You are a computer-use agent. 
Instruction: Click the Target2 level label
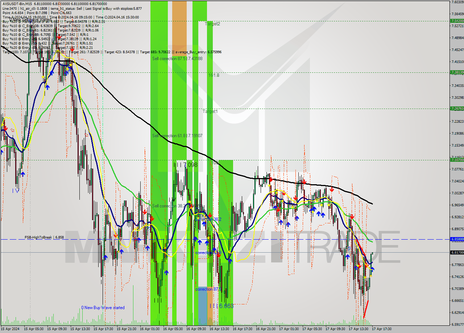coord(212,24)
